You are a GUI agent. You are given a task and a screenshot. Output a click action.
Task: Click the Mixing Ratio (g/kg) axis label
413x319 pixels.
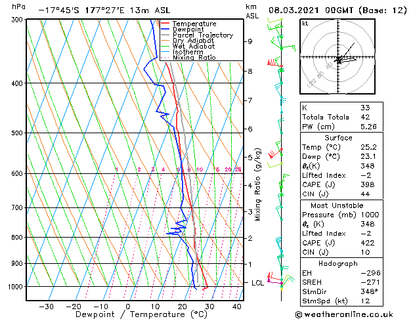tap(257, 184)
